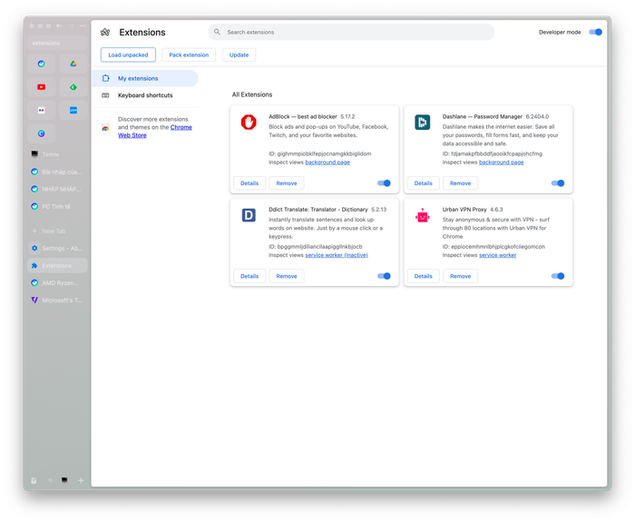
Task: Focus the Search extensions field
Action: coord(351,32)
